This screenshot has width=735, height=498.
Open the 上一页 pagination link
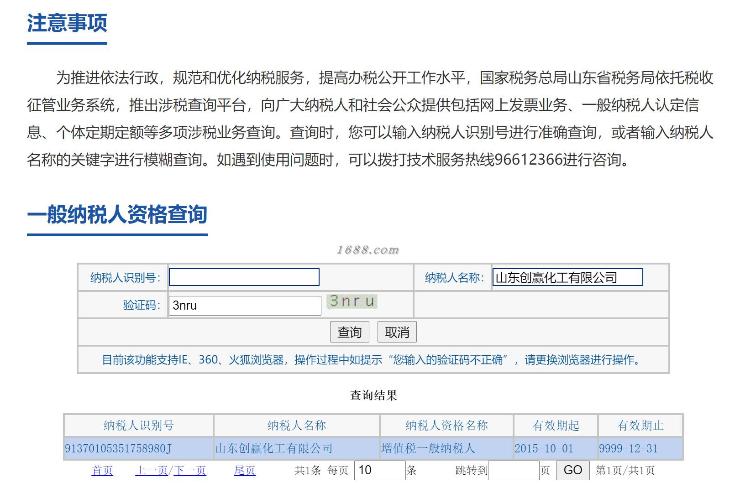pyautogui.click(x=152, y=470)
